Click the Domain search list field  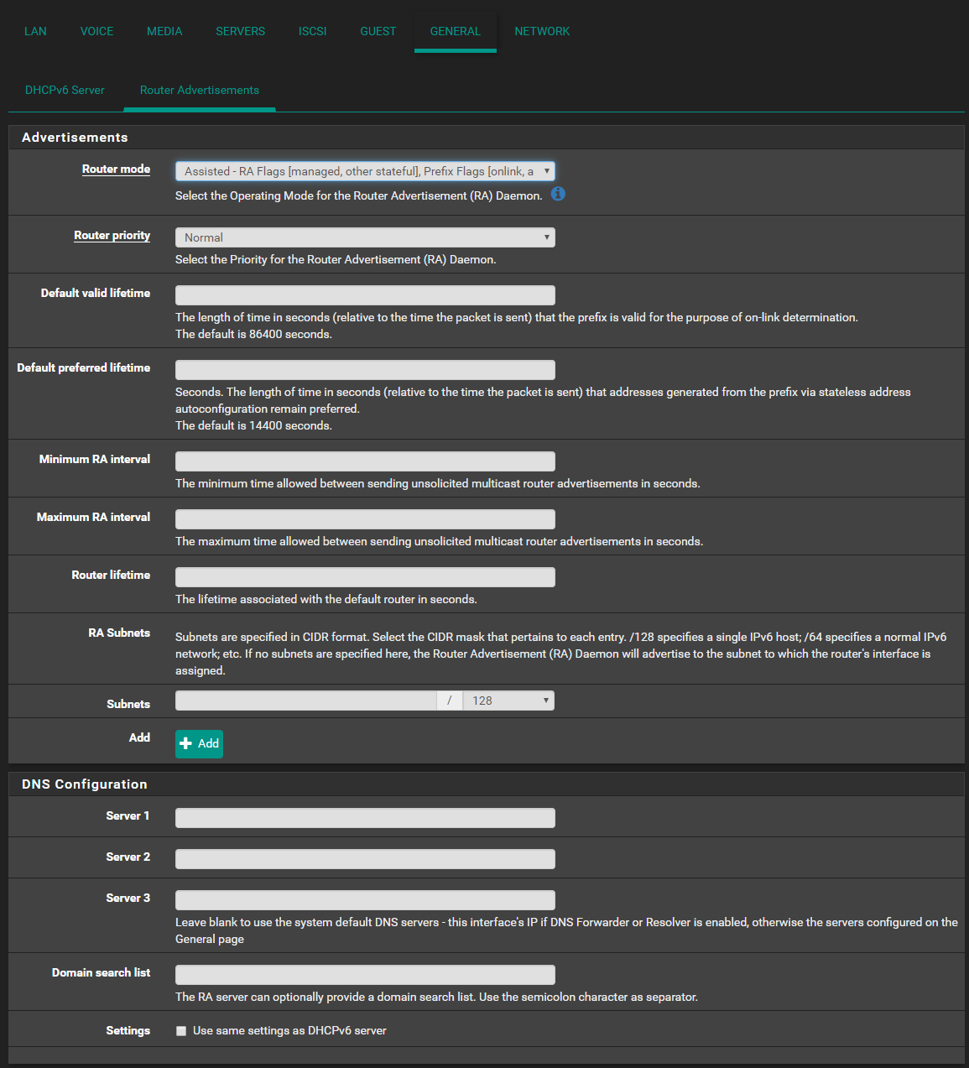(365, 975)
